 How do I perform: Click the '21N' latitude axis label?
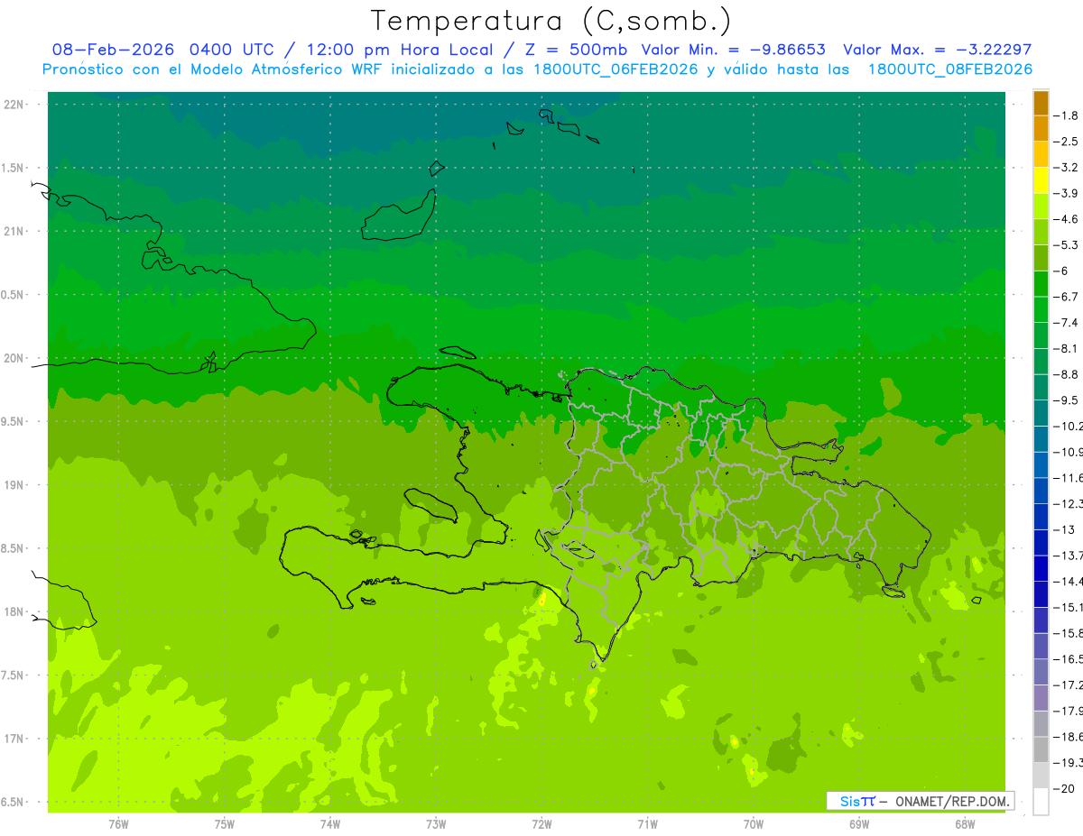[14, 232]
